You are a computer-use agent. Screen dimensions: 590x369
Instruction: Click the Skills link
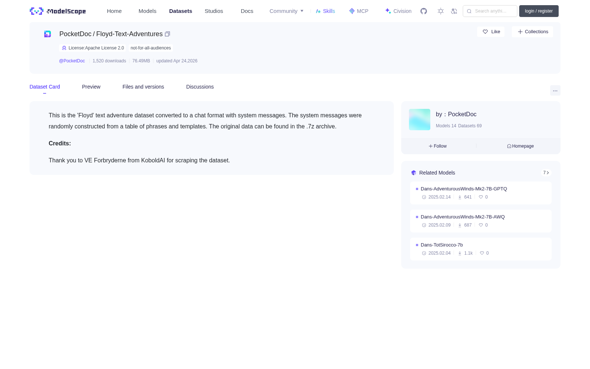point(326,11)
